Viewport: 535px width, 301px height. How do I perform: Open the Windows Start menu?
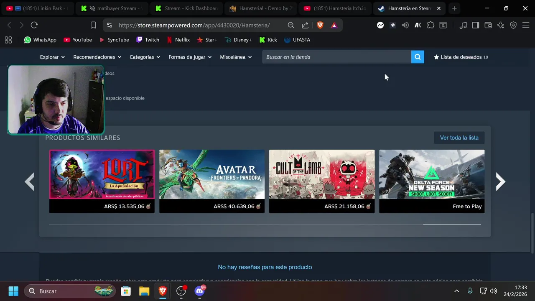tap(13, 291)
